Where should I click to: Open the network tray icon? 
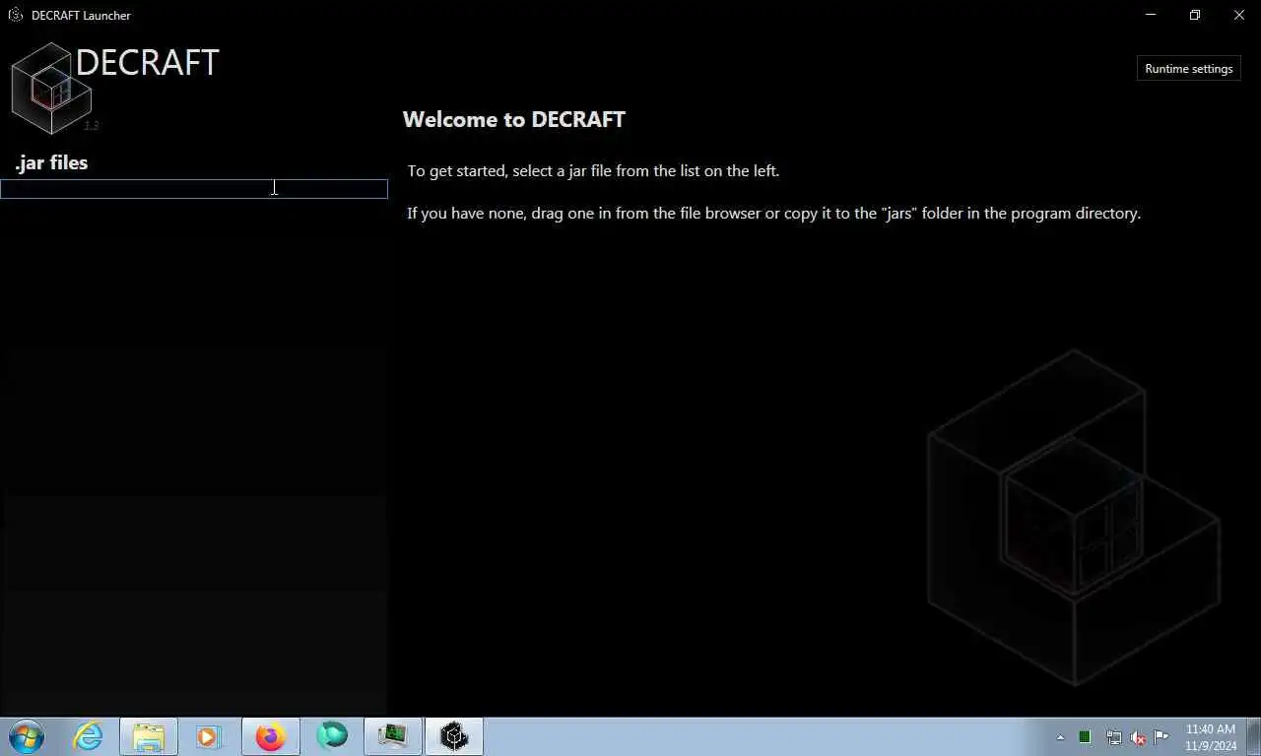[x=1113, y=737]
